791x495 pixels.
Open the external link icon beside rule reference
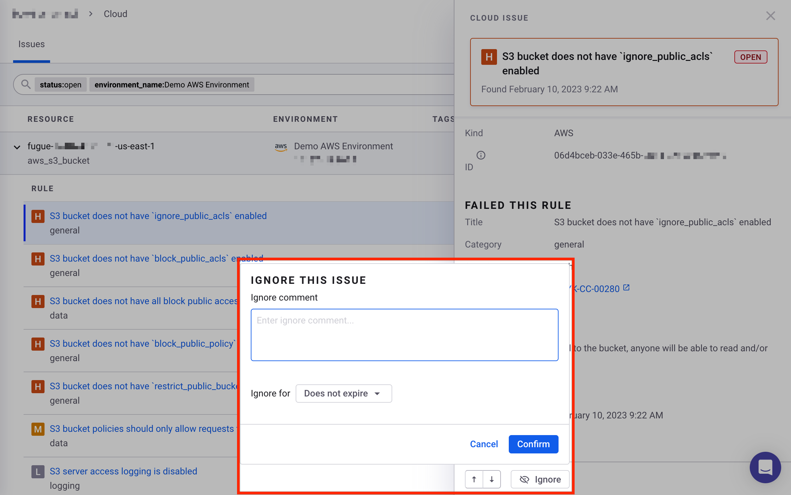tap(626, 287)
